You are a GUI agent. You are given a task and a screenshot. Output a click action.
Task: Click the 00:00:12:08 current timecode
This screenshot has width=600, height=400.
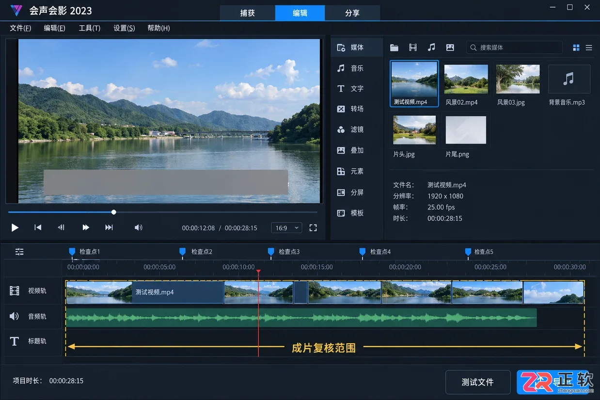tap(198, 228)
